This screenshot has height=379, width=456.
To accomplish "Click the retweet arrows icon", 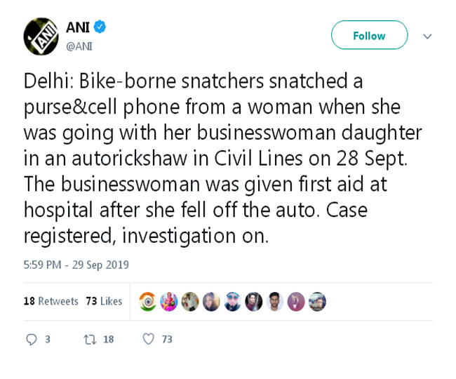I will coord(90,340).
